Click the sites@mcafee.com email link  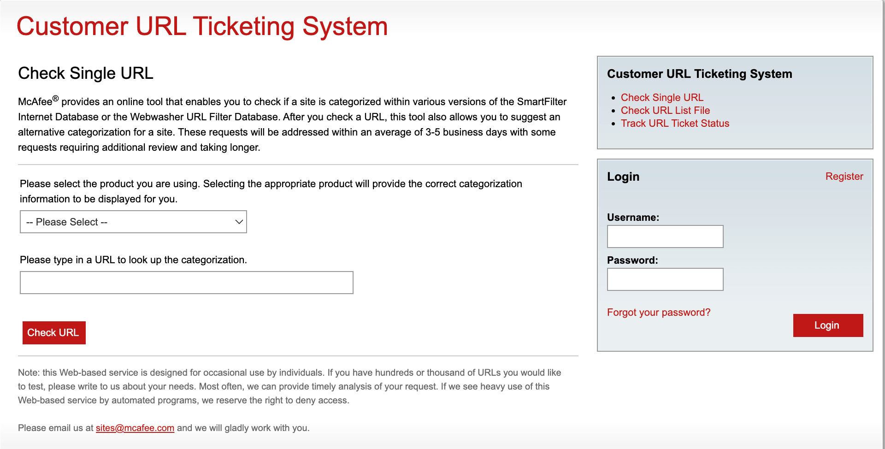(x=135, y=428)
